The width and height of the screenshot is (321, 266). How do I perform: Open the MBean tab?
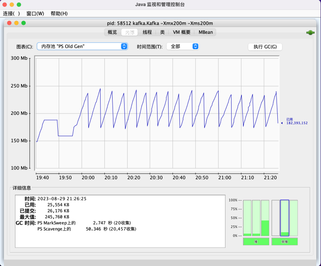coord(205,32)
